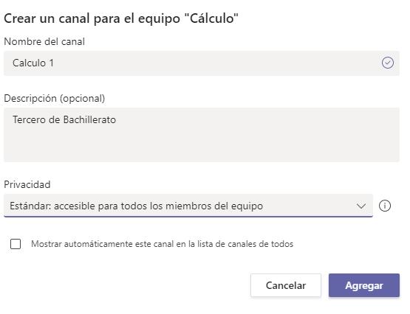Click the dialog title Crear un canal

(x=121, y=18)
